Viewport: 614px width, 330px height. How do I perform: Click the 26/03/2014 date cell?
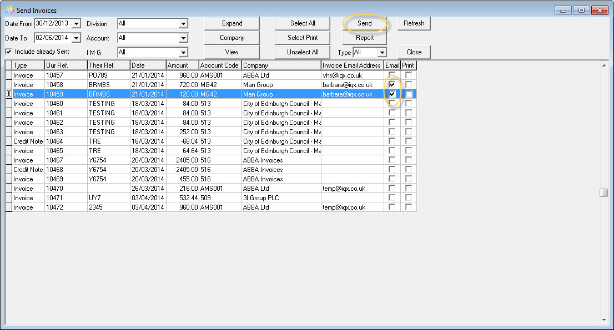pyautogui.click(x=148, y=189)
